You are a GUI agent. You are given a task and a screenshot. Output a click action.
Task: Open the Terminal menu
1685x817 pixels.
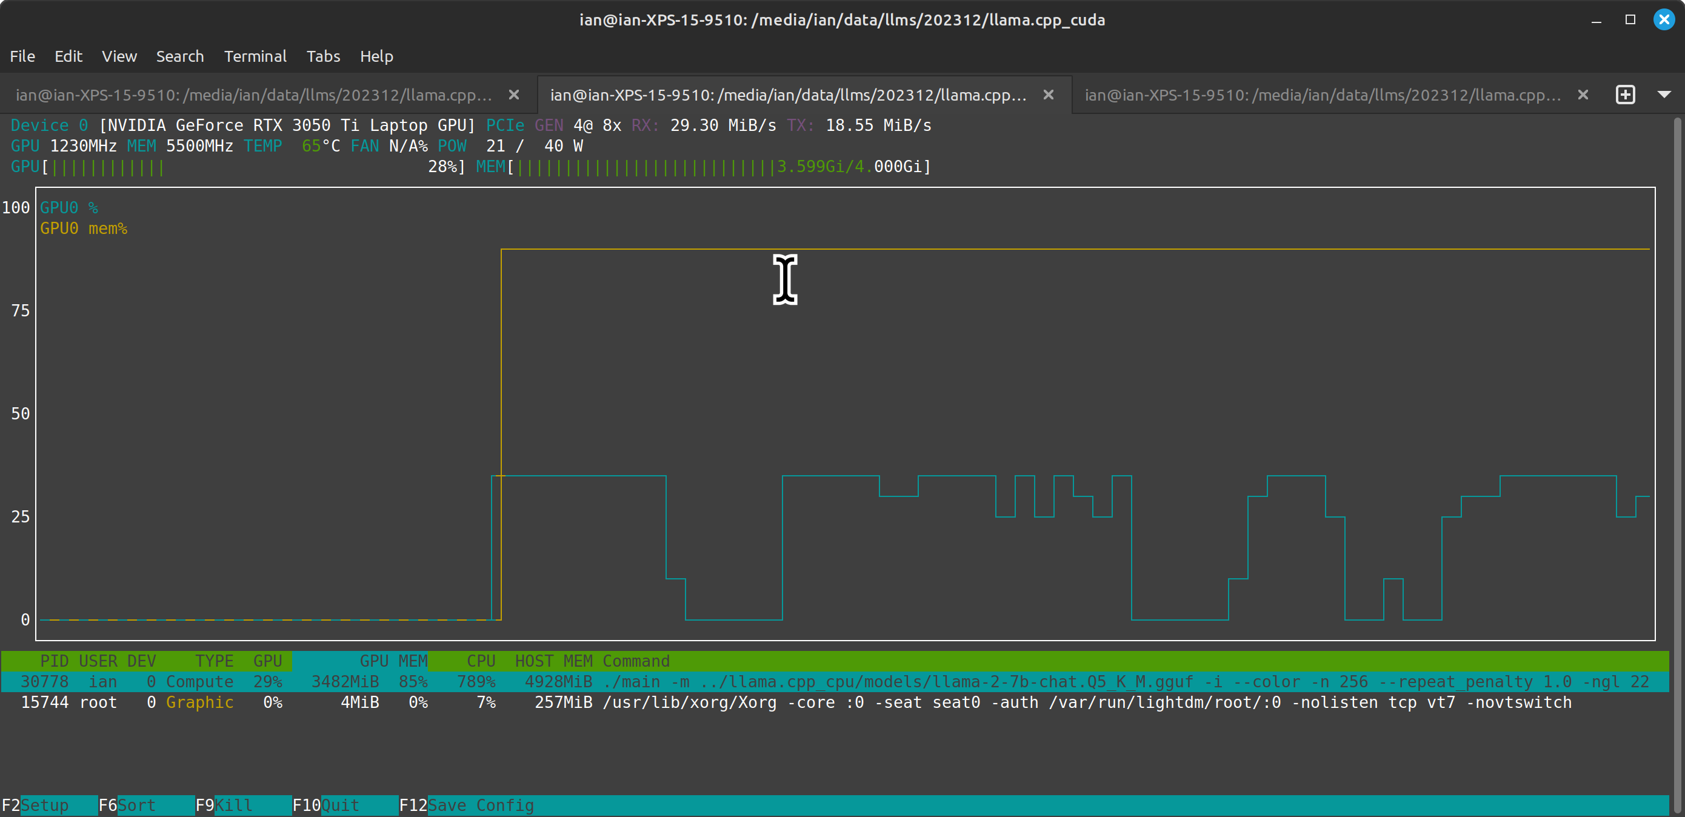coord(255,56)
